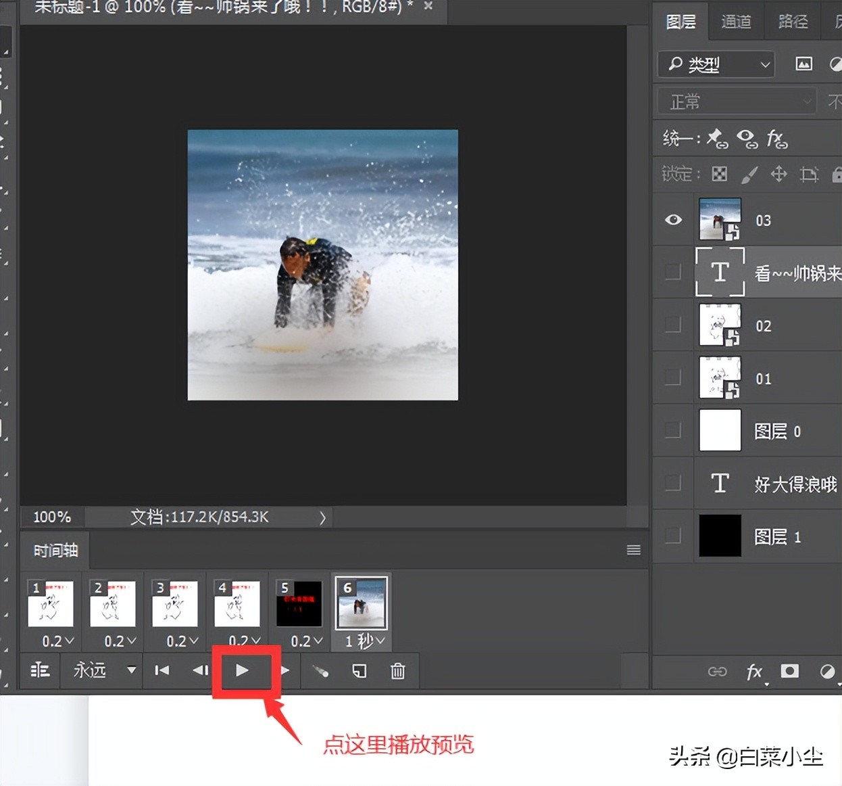Click the delete frame trash icon
The image size is (842, 786).
click(x=397, y=670)
